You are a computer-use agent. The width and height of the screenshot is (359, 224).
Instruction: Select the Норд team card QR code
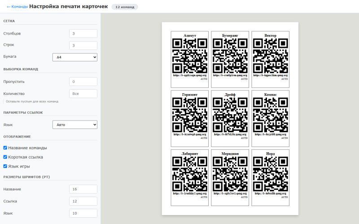coord(271,174)
